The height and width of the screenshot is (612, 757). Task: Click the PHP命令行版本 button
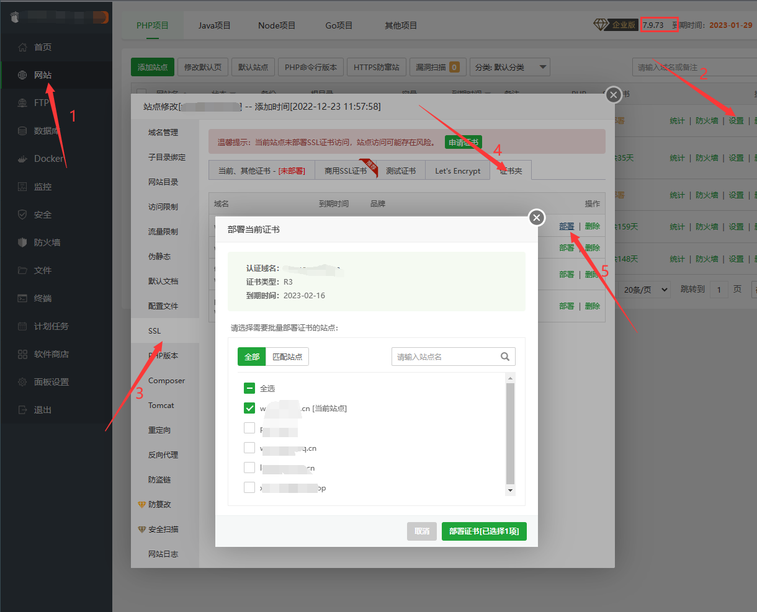[311, 67]
